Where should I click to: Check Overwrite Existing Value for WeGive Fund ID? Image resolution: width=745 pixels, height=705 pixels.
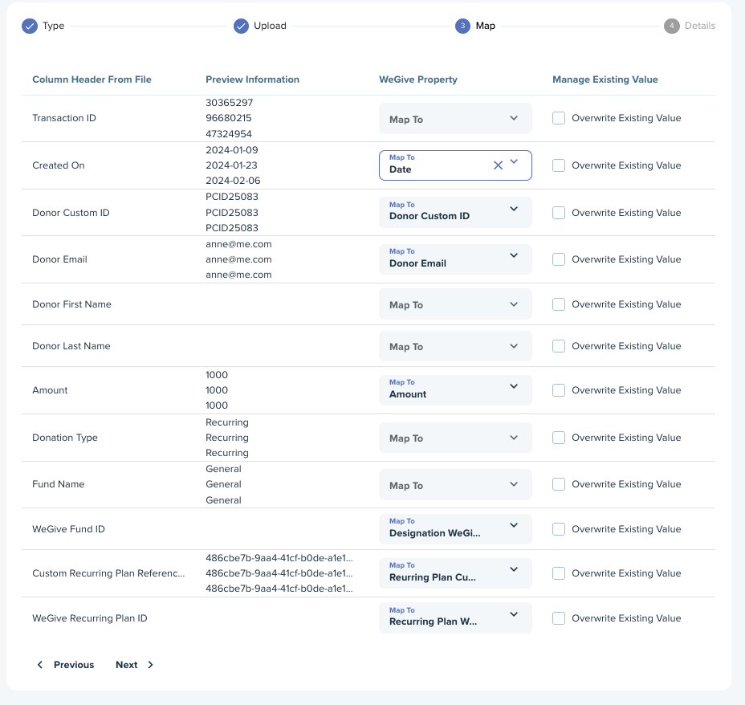point(559,529)
